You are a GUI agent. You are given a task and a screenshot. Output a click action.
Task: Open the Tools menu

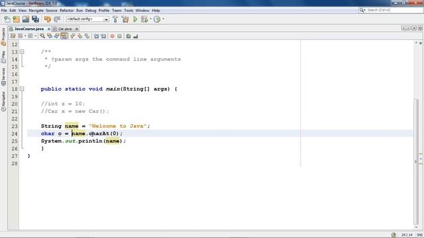(129, 11)
